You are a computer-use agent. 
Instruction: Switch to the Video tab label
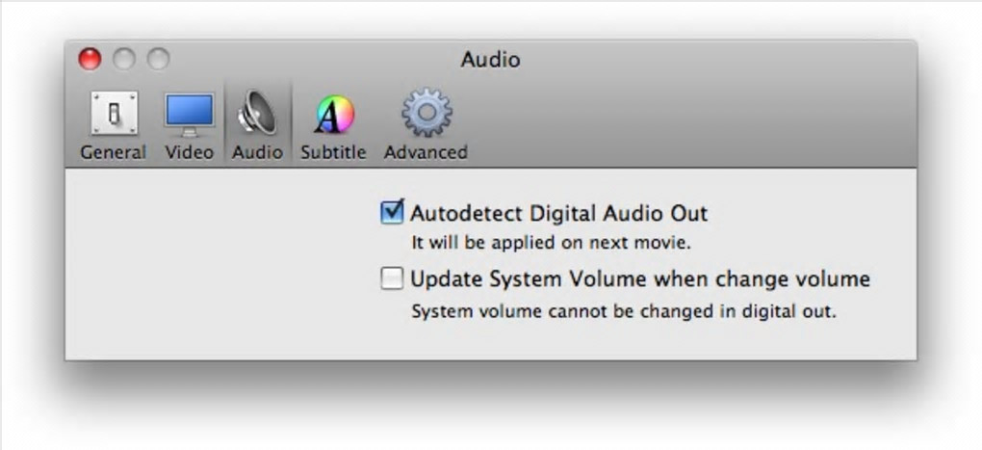coord(189,152)
